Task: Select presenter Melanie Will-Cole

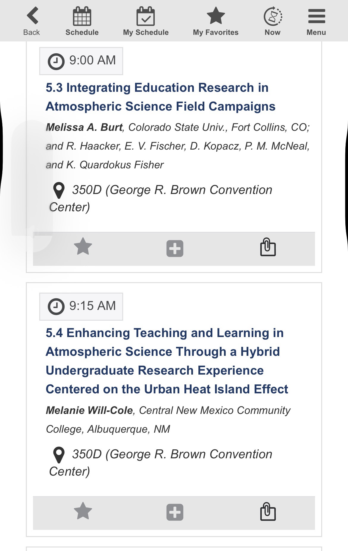Action: [89, 410]
